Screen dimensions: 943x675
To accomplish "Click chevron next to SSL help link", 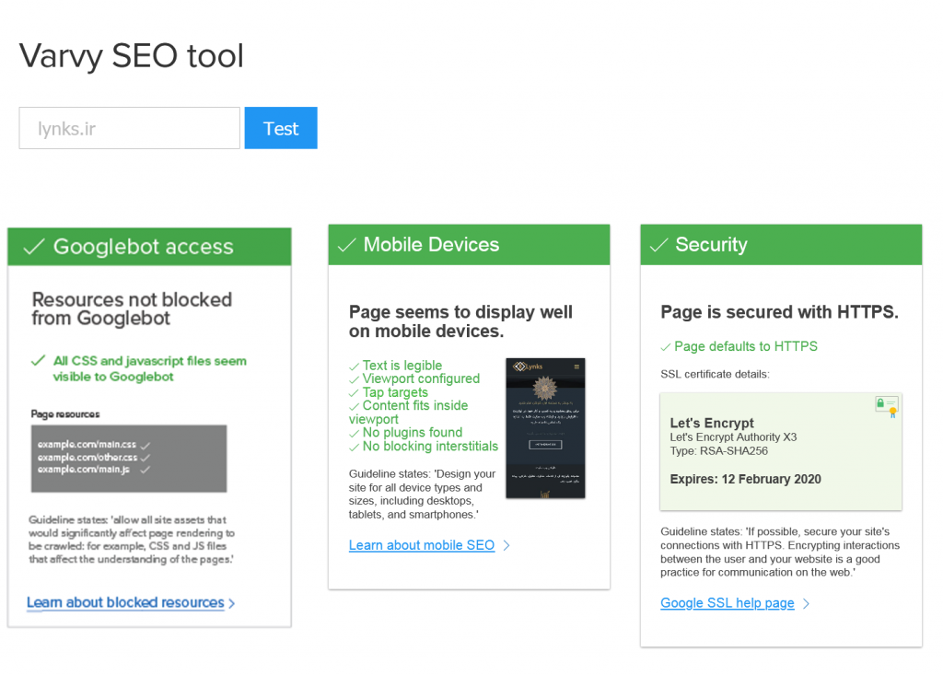I will pyautogui.click(x=807, y=603).
